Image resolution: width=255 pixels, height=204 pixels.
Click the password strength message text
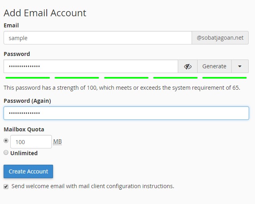tap(122, 88)
